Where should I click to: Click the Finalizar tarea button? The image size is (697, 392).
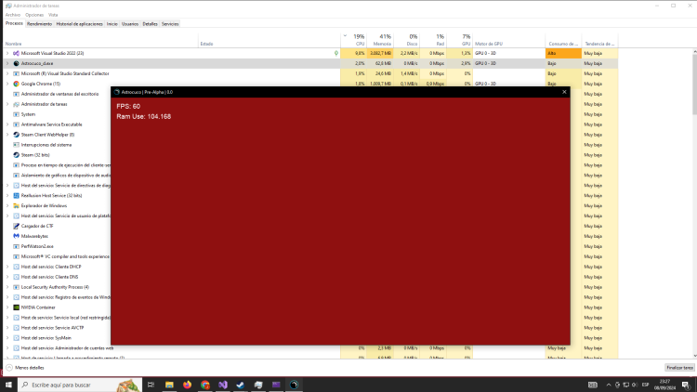click(x=677, y=368)
